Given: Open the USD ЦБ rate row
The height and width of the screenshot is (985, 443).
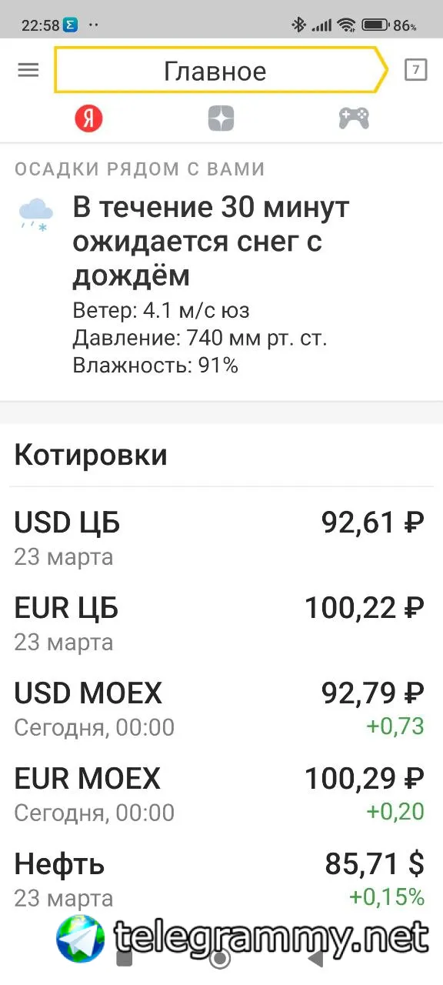Looking at the screenshot, I should pyautogui.click(x=221, y=538).
